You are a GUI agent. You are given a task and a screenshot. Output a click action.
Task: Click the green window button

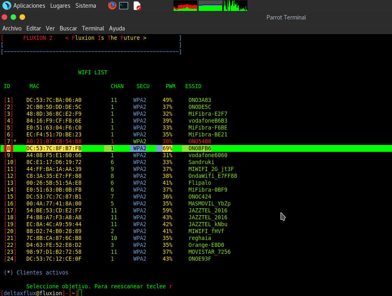(13, 17)
